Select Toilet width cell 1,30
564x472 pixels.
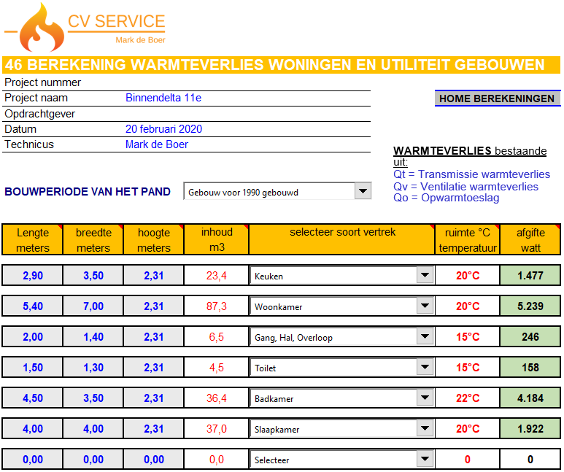[x=93, y=367]
